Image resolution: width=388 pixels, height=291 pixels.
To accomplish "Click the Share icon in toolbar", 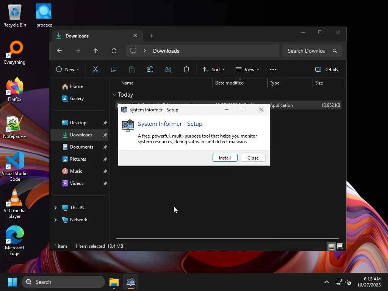I will (168, 69).
